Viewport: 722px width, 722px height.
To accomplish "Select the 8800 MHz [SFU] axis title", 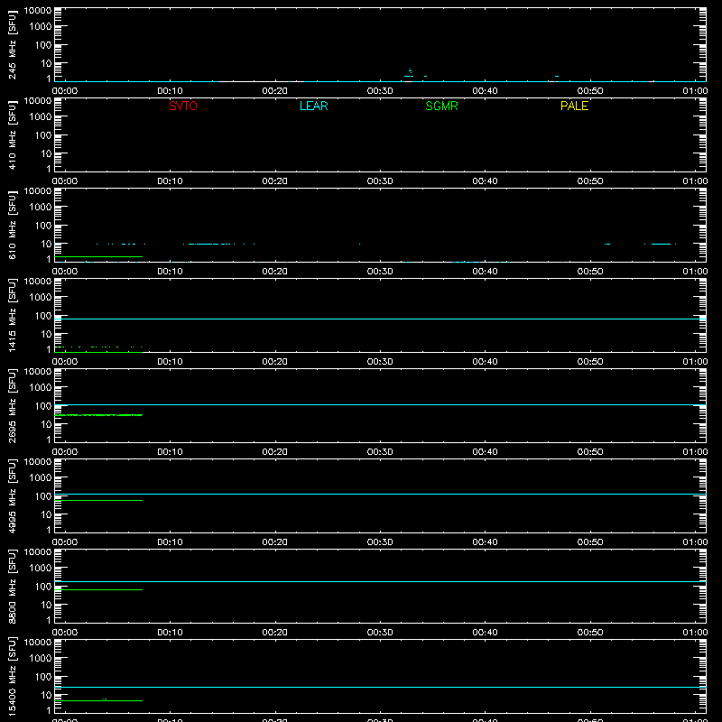I will coord(12,586).
